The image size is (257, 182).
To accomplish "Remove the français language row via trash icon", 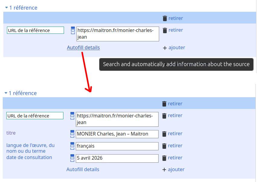I will [x=164, y=146].
